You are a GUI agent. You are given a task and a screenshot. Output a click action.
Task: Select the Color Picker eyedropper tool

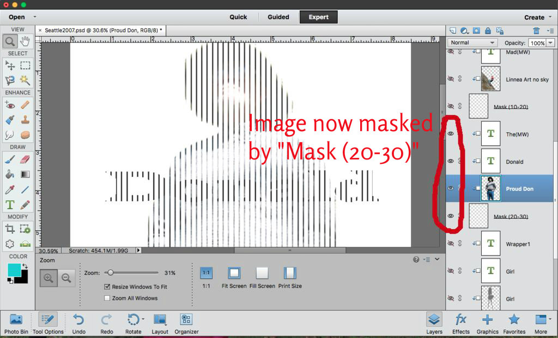pyautogui.click(x=10, y=189)
